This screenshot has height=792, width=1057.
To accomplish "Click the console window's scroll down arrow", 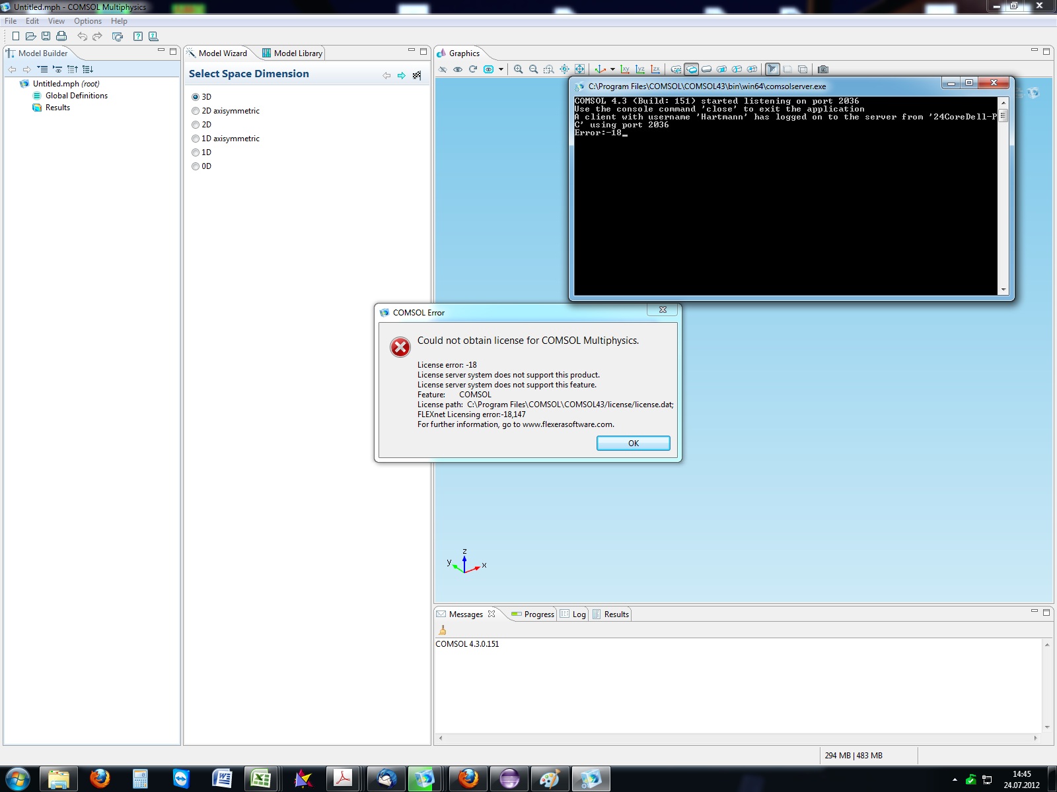I will [x=1003, y=290].
